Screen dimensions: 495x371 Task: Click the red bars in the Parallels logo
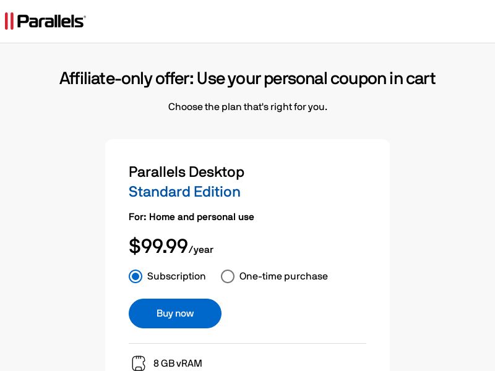point(9,20)
